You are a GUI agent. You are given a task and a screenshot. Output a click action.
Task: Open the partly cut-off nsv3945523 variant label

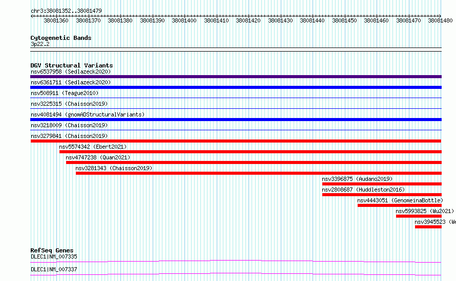[x=436, y=222]
